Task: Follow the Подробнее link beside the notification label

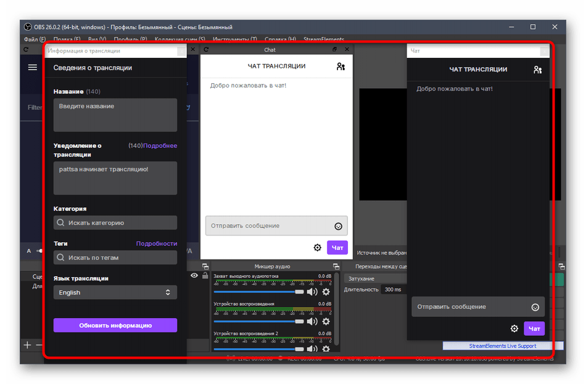Action: 160,146
